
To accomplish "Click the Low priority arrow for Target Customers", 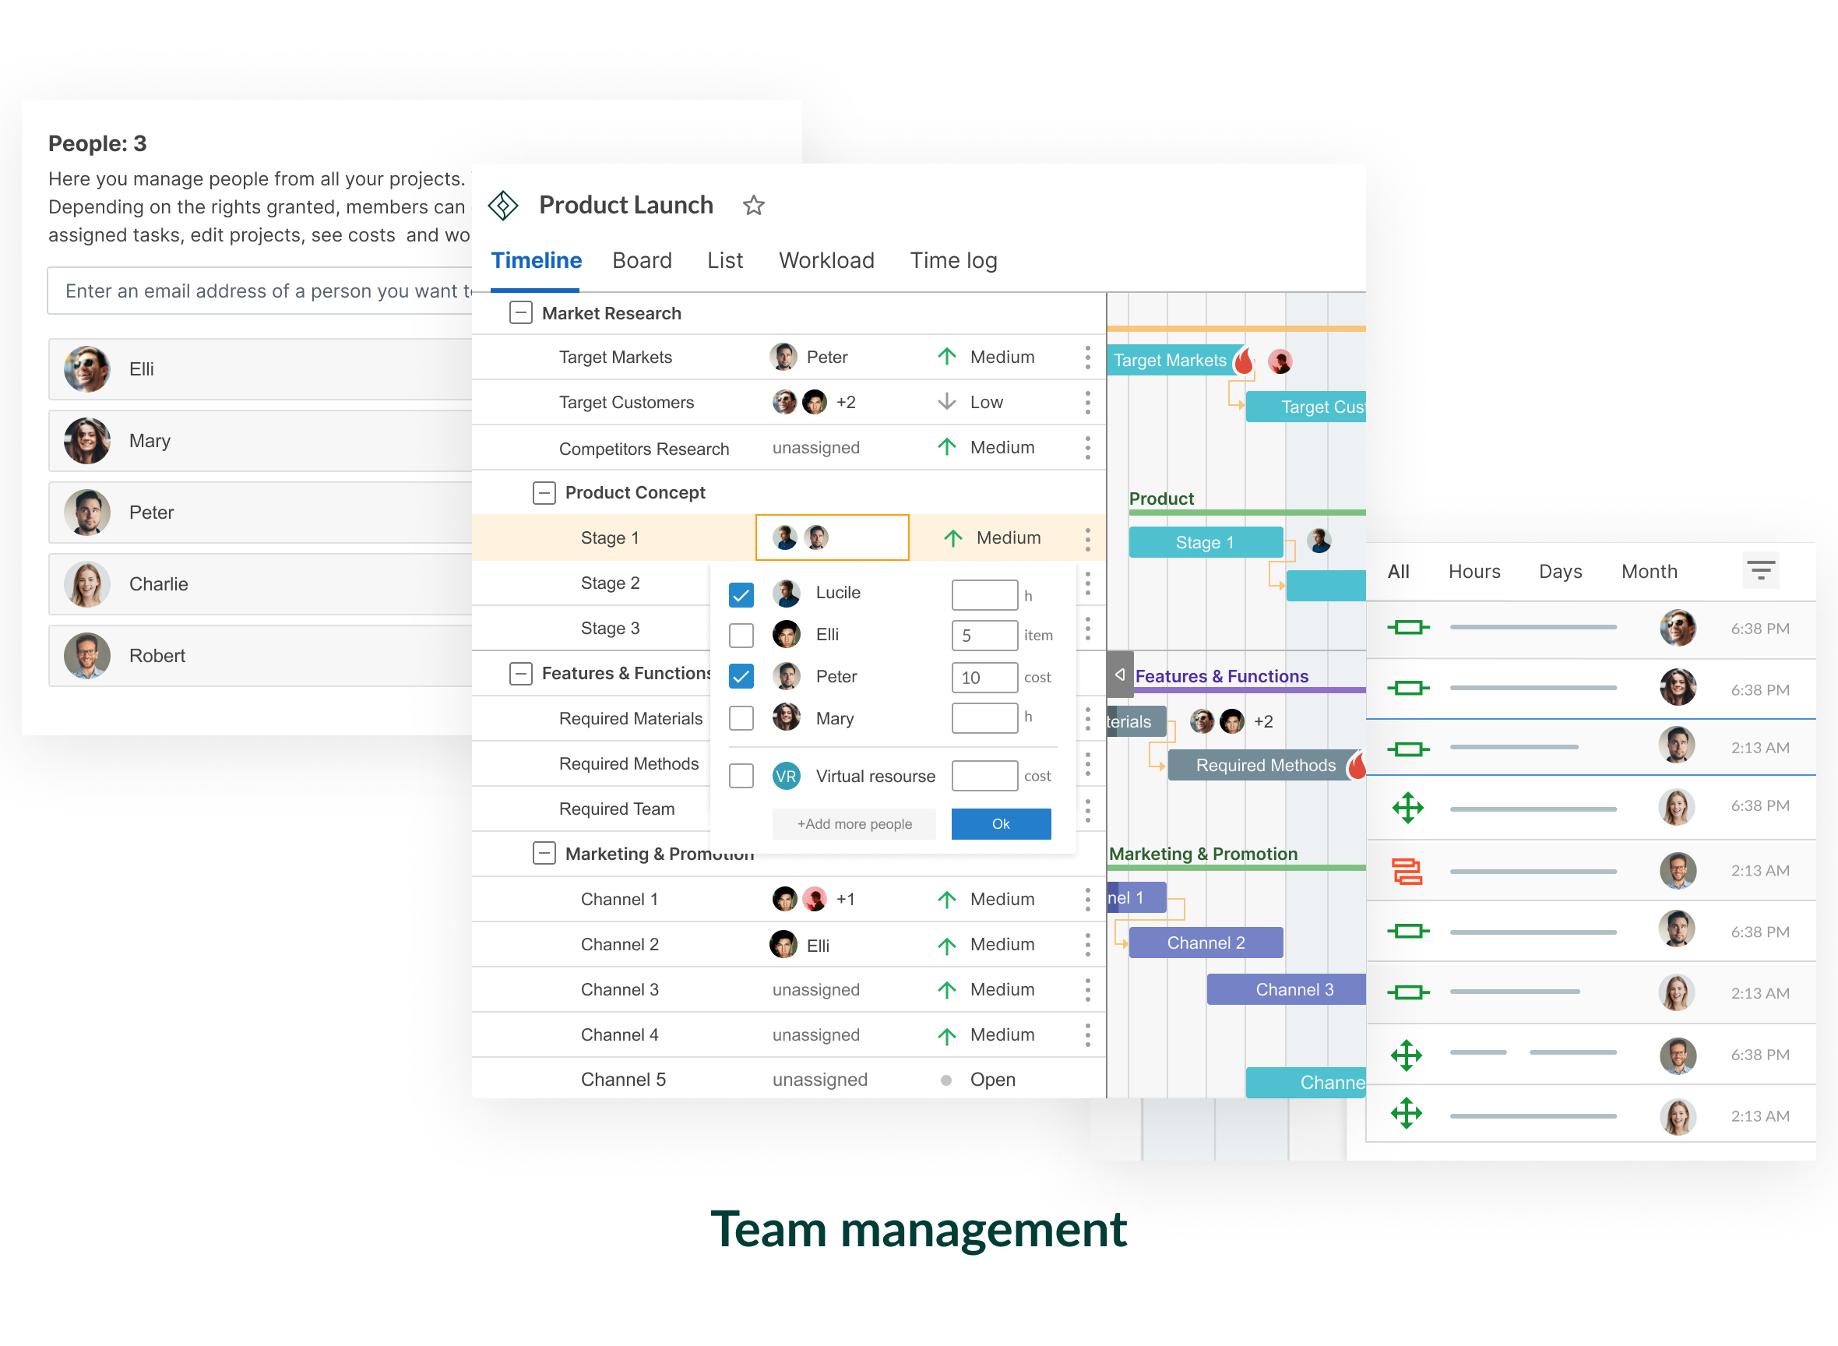I will [x=947, y=402].
